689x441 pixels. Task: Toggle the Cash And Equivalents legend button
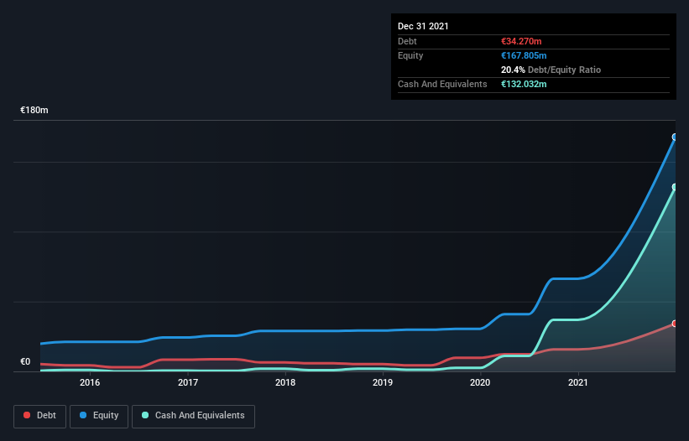click(x=193, y=416)
